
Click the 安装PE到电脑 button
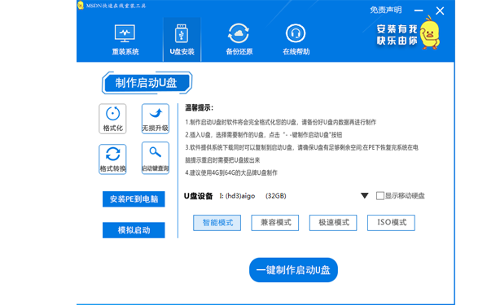click(134, 199)
